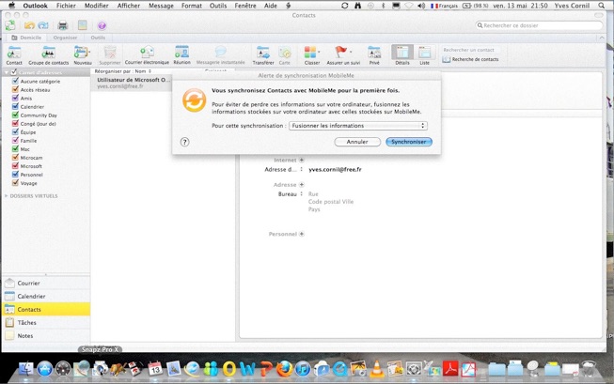Open the Fusionner les informations dropdown

coord(358,126)
